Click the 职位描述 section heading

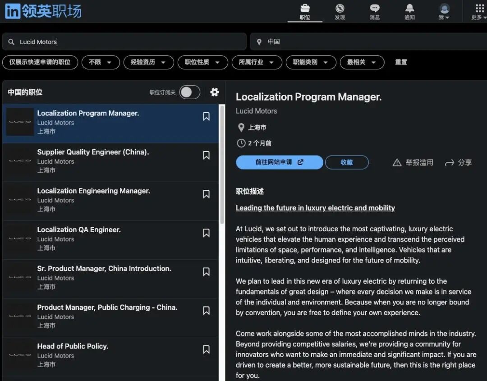(249, 191)
